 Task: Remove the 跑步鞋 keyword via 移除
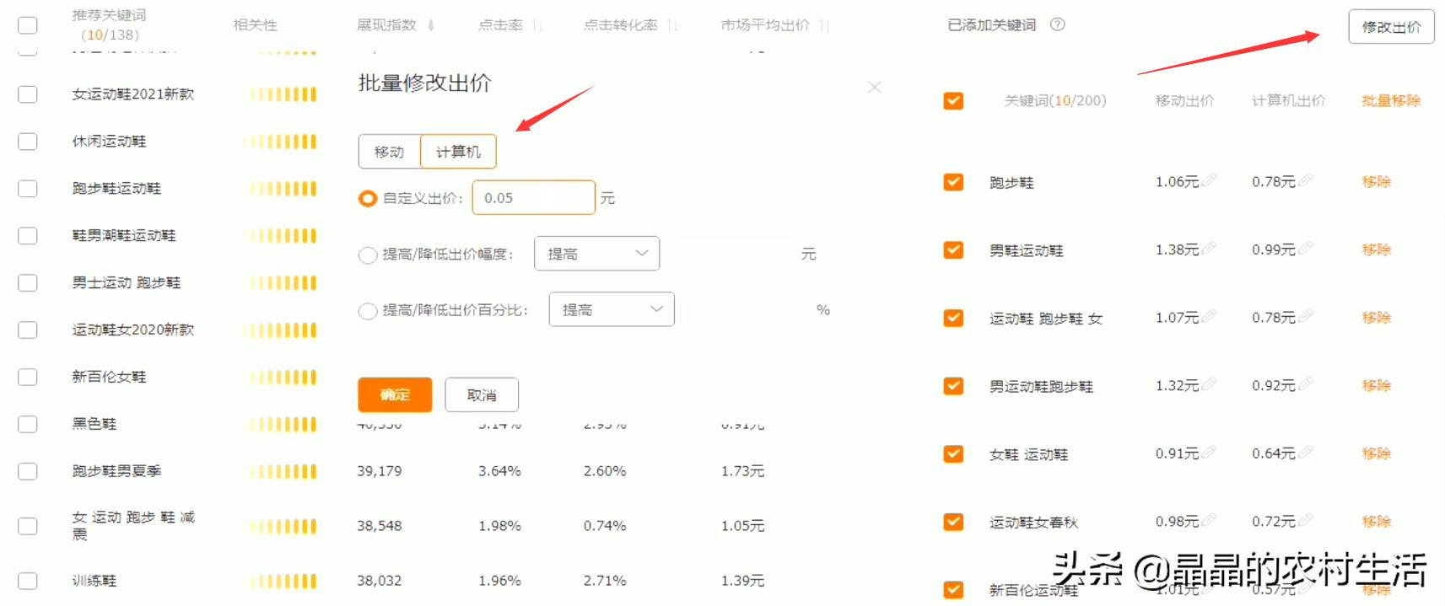[x=1376, y=181]
